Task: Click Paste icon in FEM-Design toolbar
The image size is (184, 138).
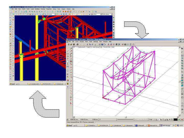Action: click(x=93, y=44)
